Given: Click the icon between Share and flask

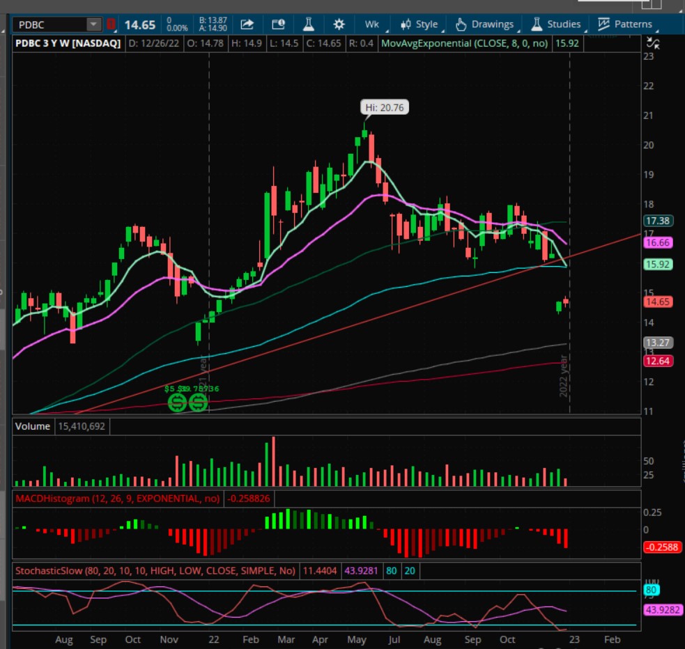Looking at the screenshot, I should 278,24.
